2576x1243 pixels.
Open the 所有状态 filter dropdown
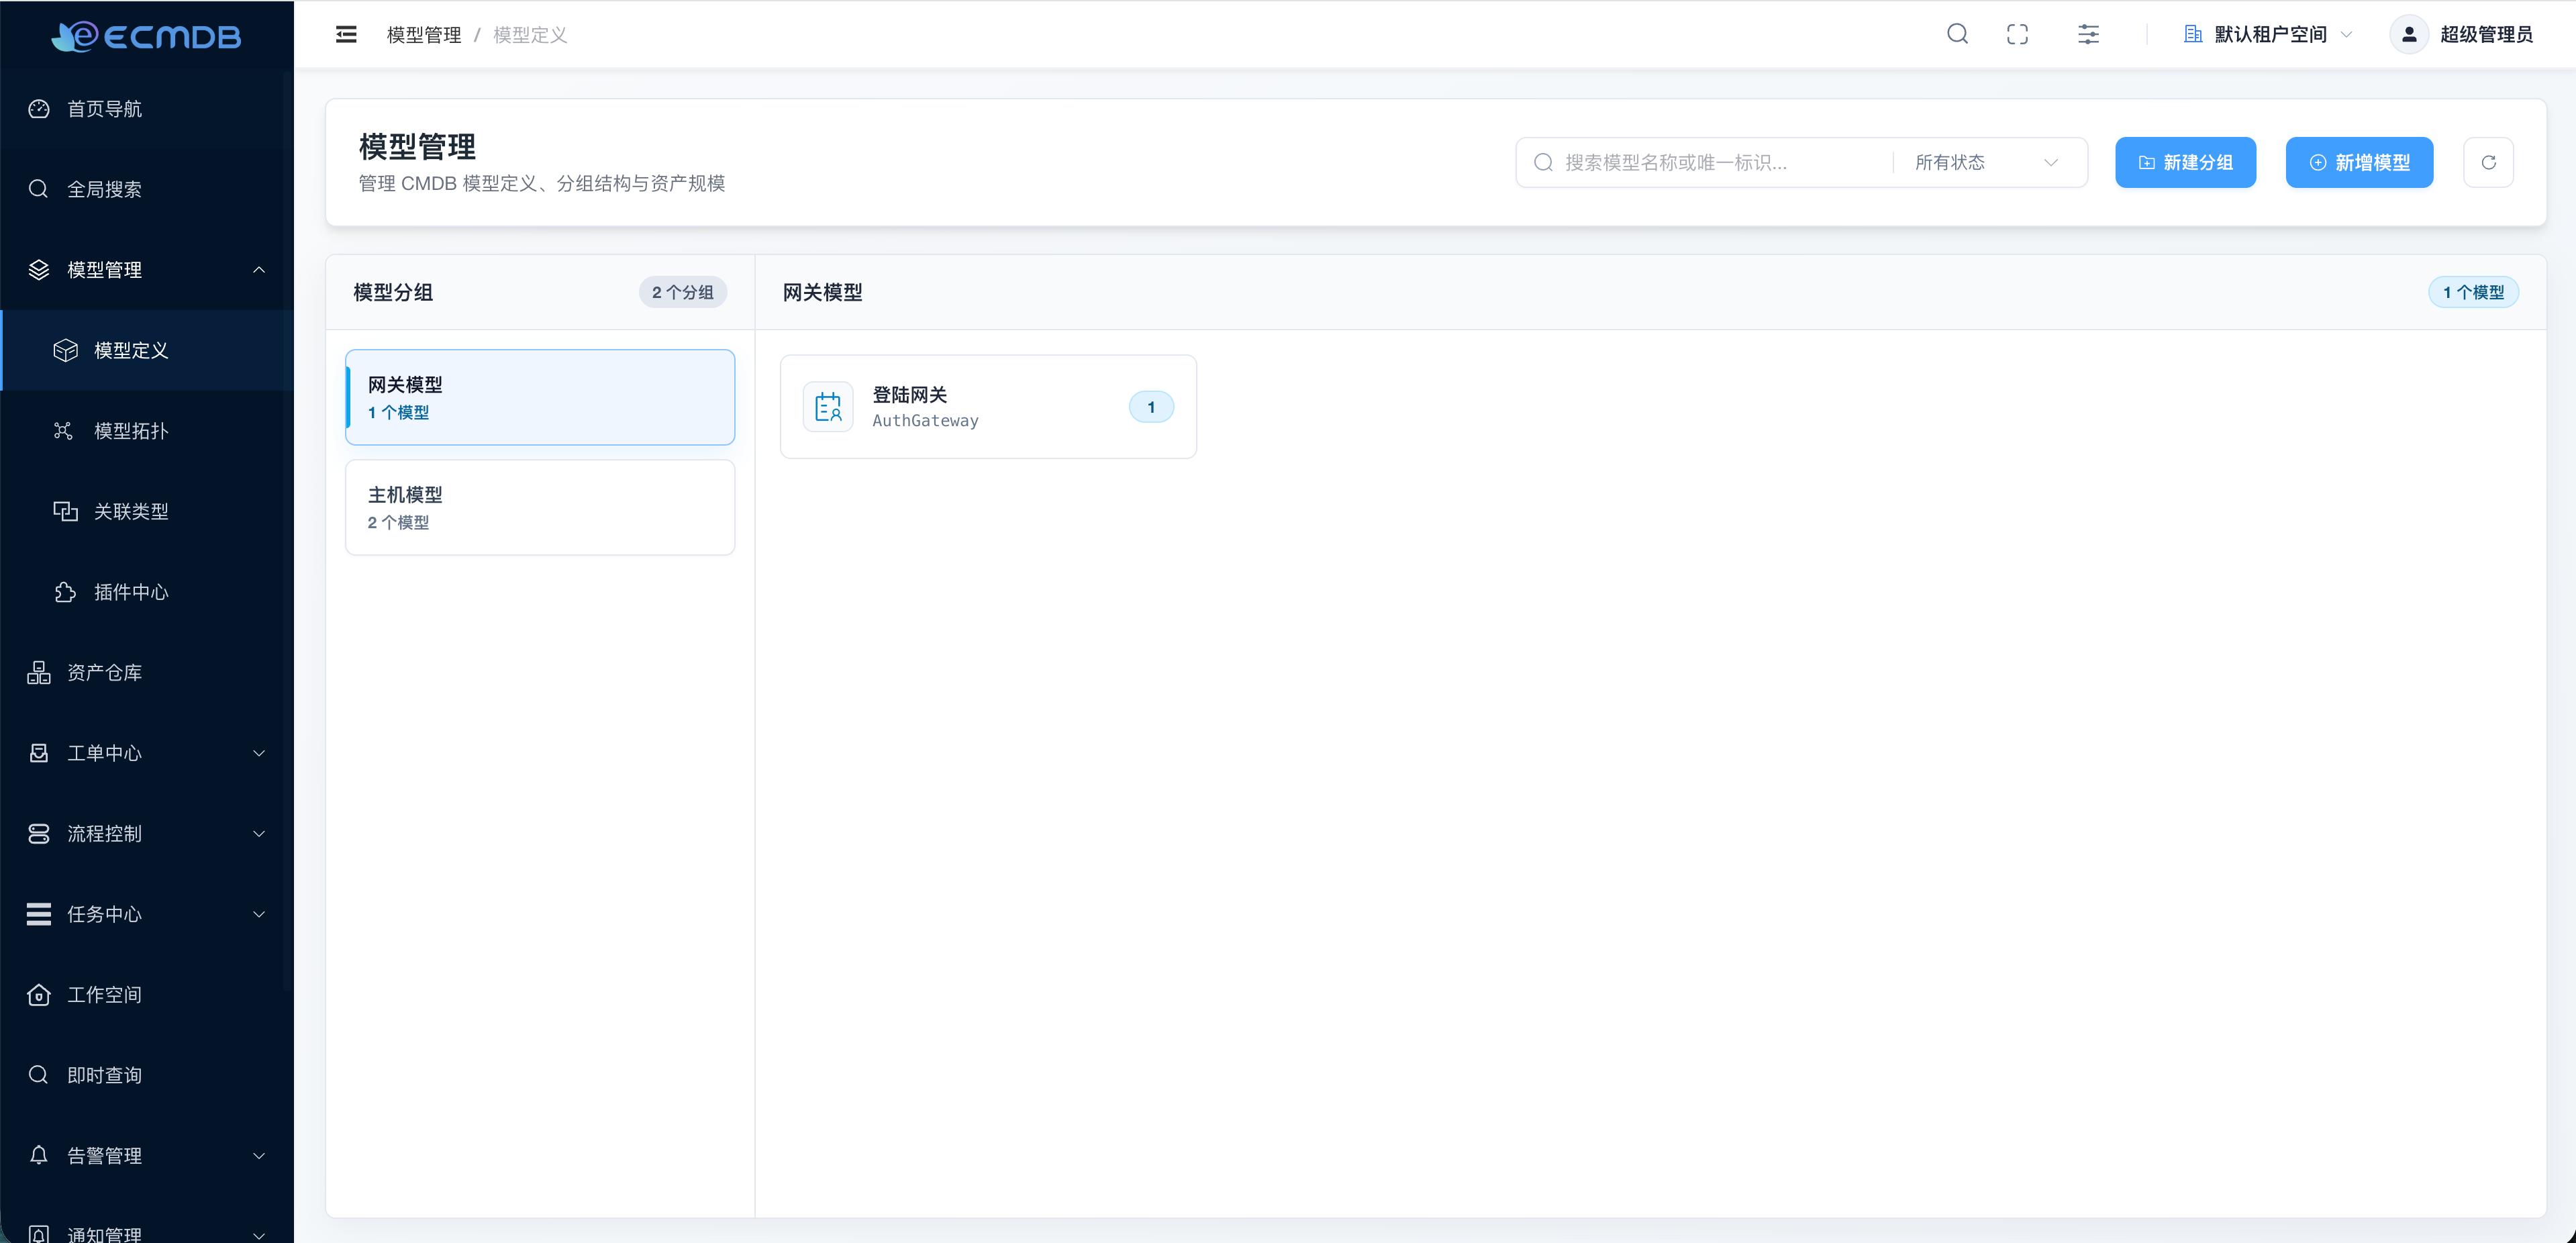click(1987, 162)
